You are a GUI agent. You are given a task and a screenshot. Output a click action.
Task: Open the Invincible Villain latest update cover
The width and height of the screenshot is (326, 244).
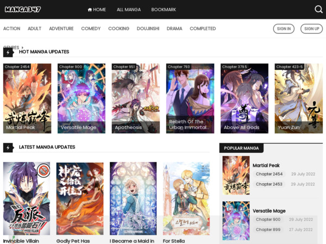[27, 198]
